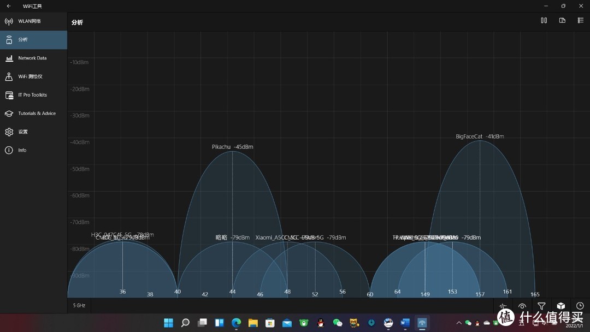This screenshot has width=590, height=332.
Task: Switch band using the 5 GHz selector
Action: pos(79,306)
